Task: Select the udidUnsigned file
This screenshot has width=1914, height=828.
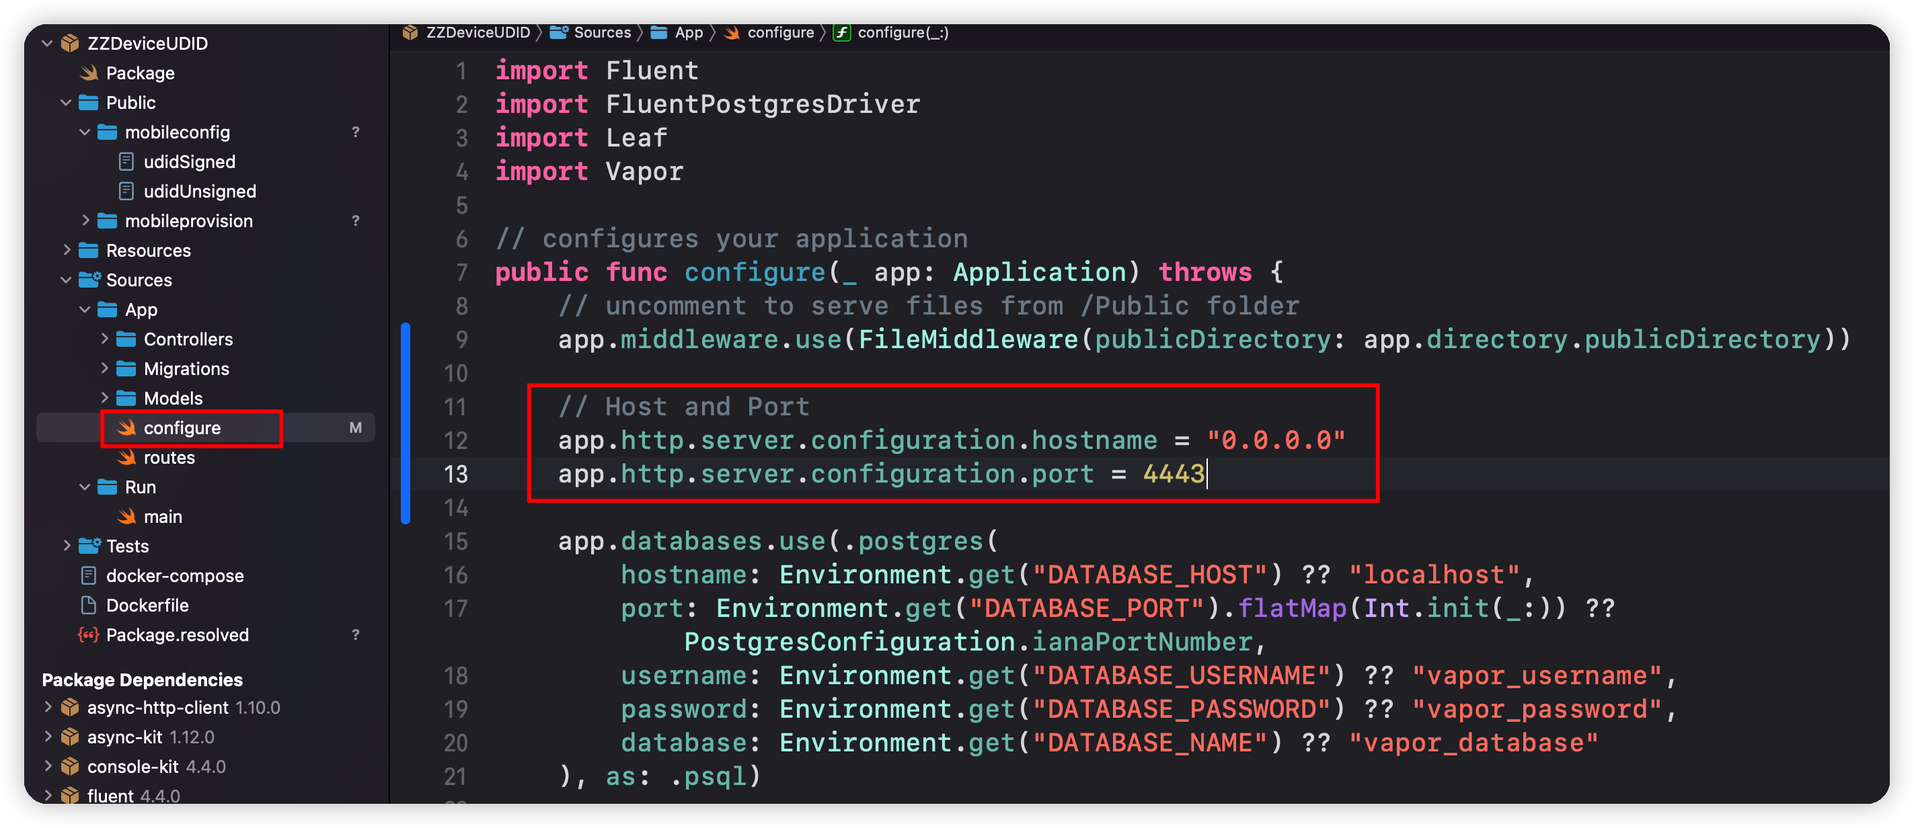Action: tap(199, 191)
